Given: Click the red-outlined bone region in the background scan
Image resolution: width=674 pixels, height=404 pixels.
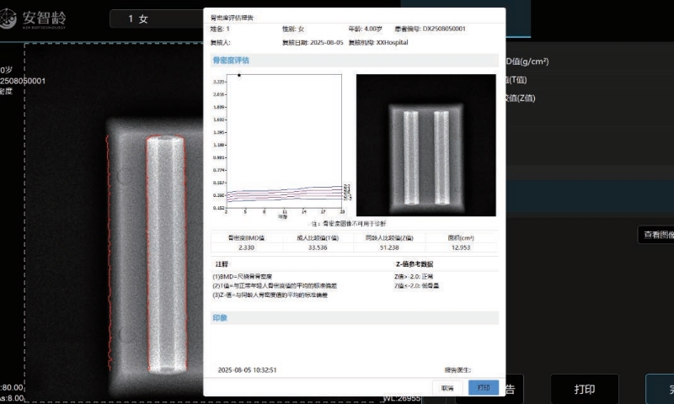Looking at the screenshot, I should click(165, 252).
